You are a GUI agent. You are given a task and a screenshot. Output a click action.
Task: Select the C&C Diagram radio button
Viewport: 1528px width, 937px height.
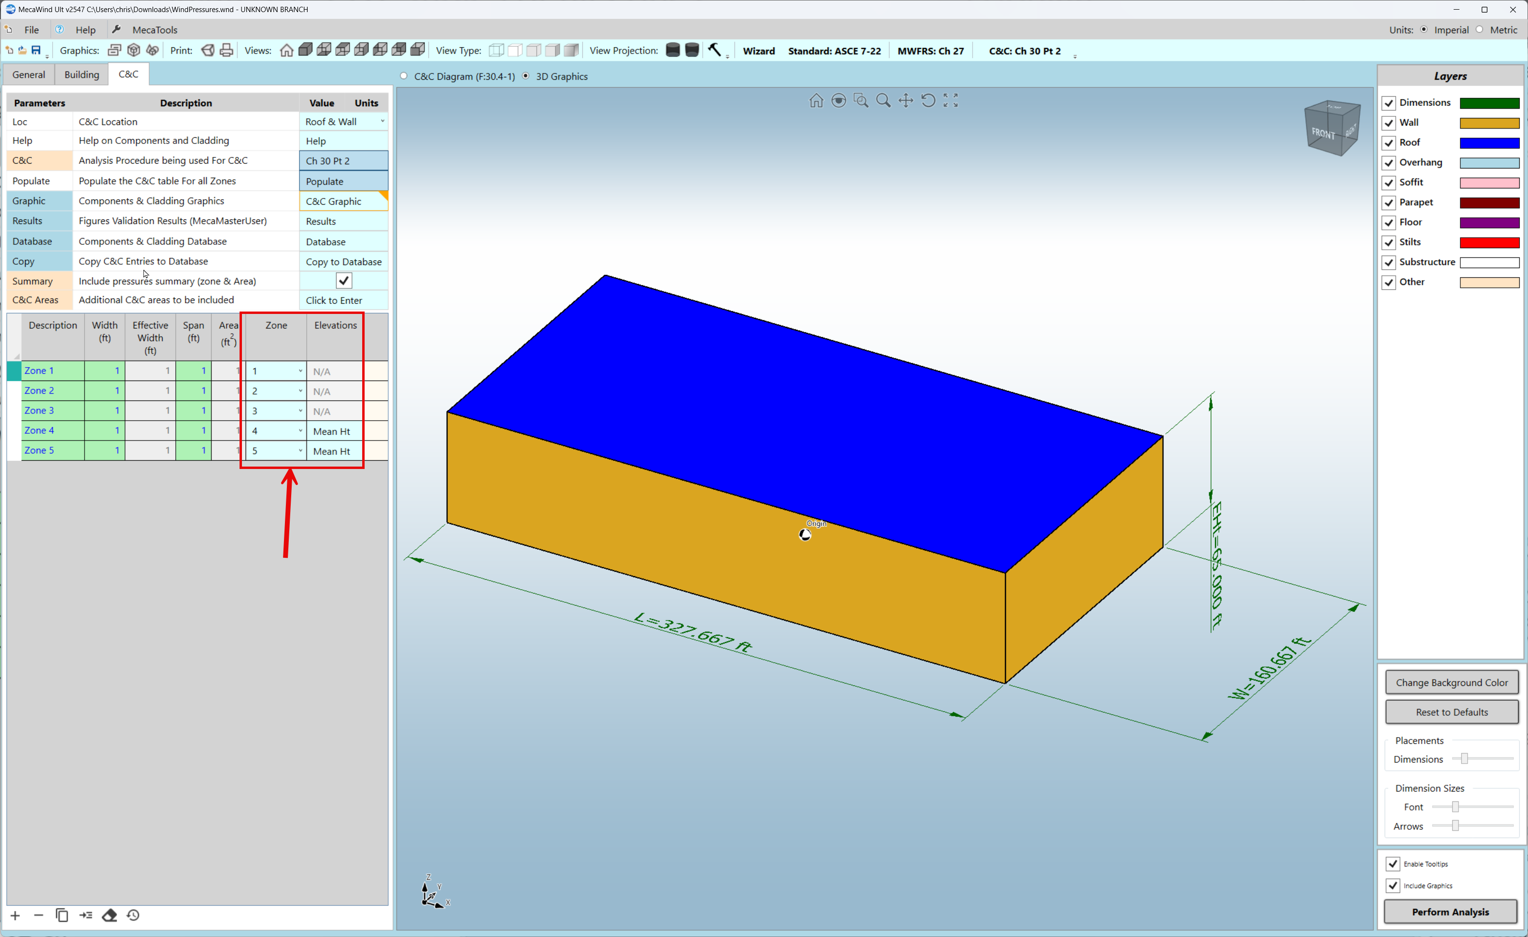[x=404, y=76]
